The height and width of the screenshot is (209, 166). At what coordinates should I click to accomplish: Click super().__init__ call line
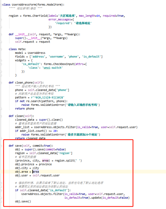(41, 38)
